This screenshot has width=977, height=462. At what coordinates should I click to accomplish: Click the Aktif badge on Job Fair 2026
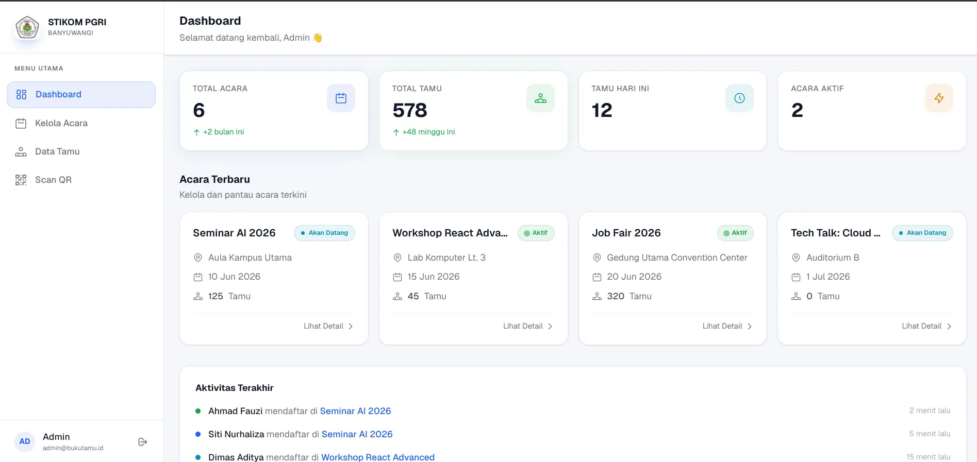(x=735, y=233)
